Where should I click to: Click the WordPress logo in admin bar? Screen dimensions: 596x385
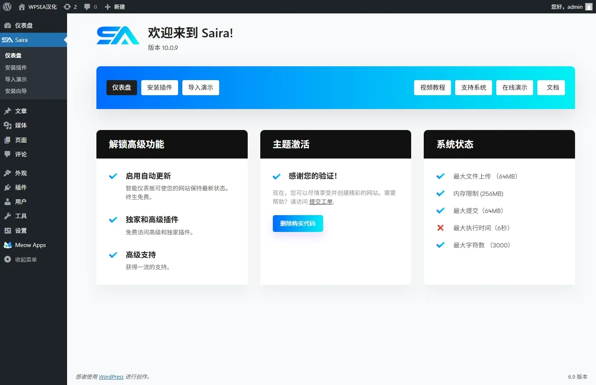click(7, 7)
